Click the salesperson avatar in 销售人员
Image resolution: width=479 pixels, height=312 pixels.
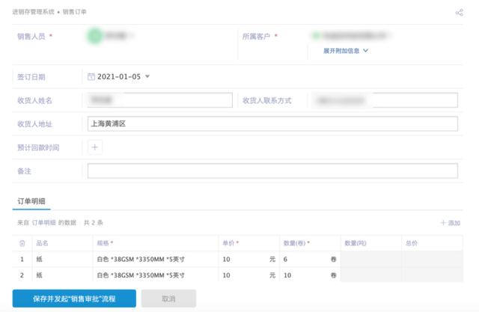coord(94,35)
